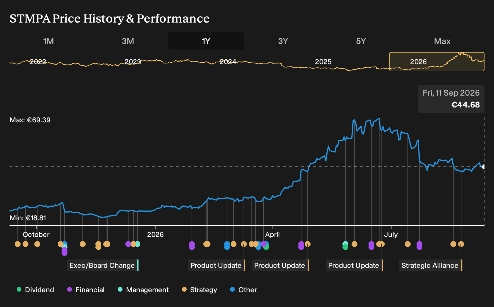Toggle the Management legend filter

point(143,290)
